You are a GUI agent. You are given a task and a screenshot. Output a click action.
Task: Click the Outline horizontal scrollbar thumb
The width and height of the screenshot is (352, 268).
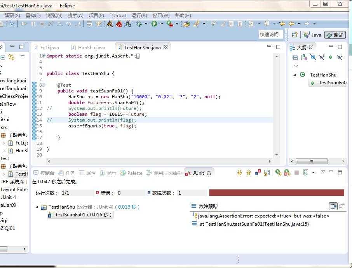pyautogui.click(x=312, y=161)
